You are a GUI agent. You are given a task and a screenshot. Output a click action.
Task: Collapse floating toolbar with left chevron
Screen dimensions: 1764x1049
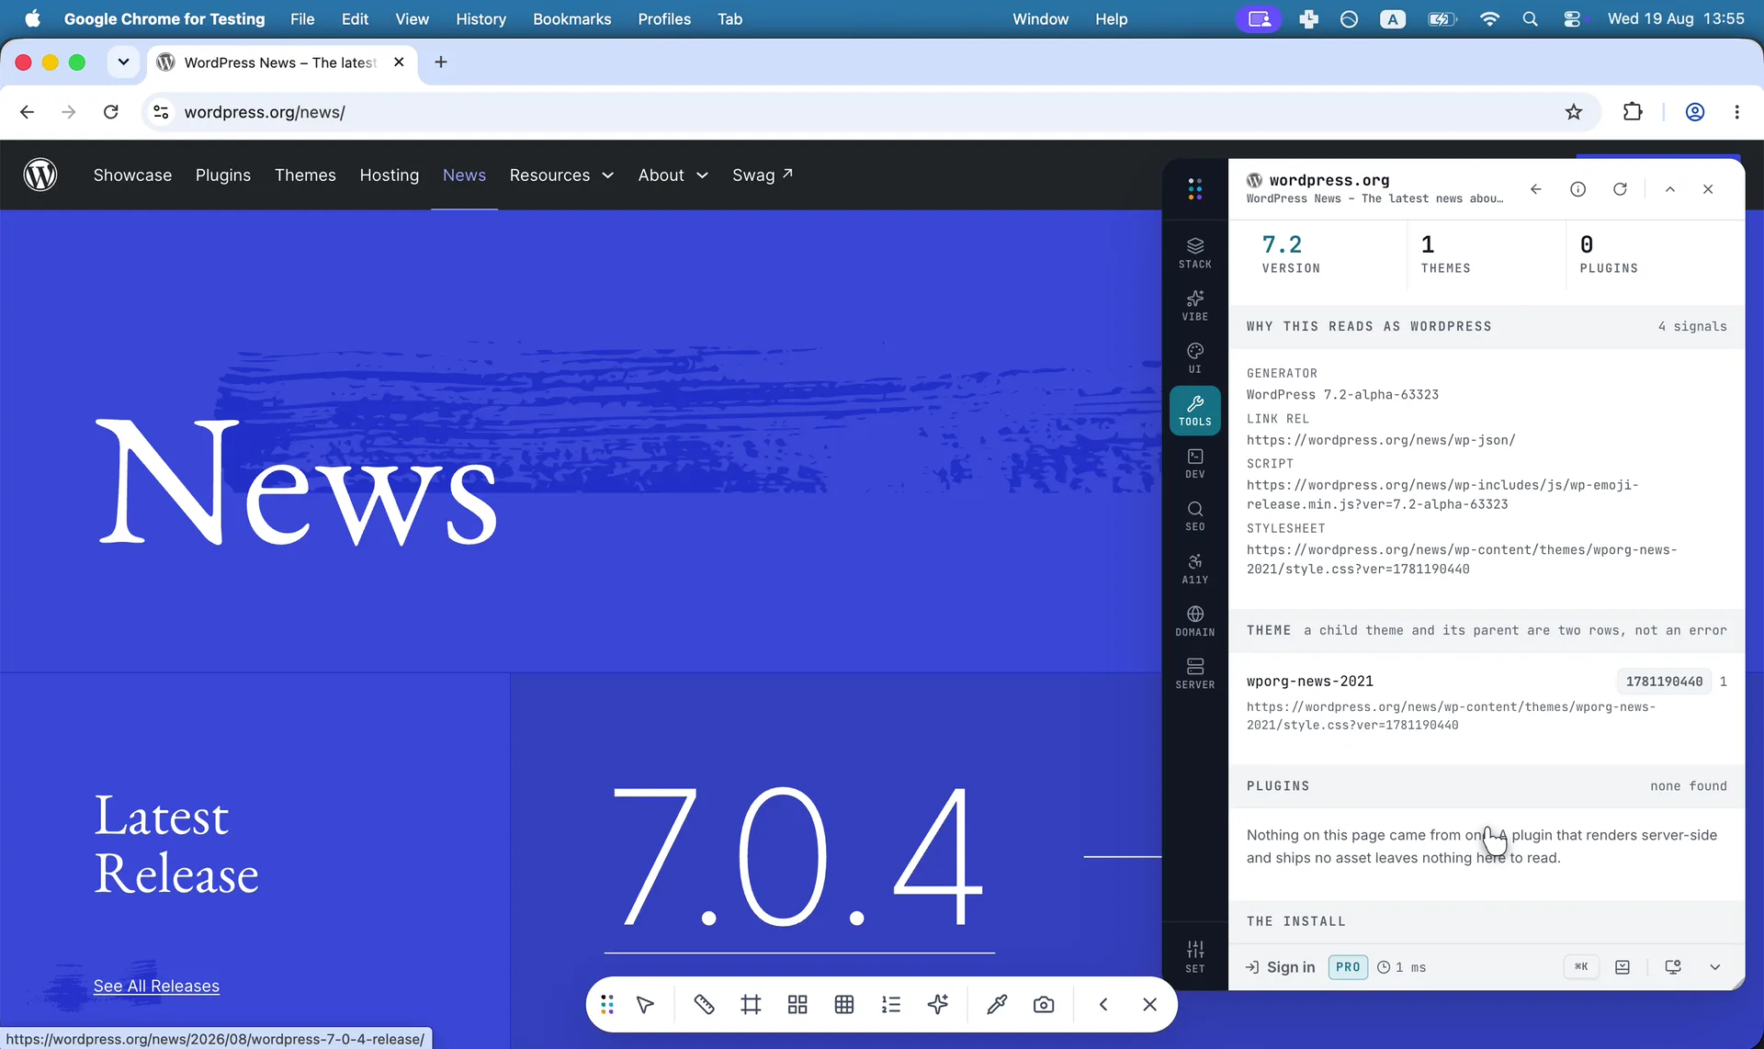[1103, 1004]
